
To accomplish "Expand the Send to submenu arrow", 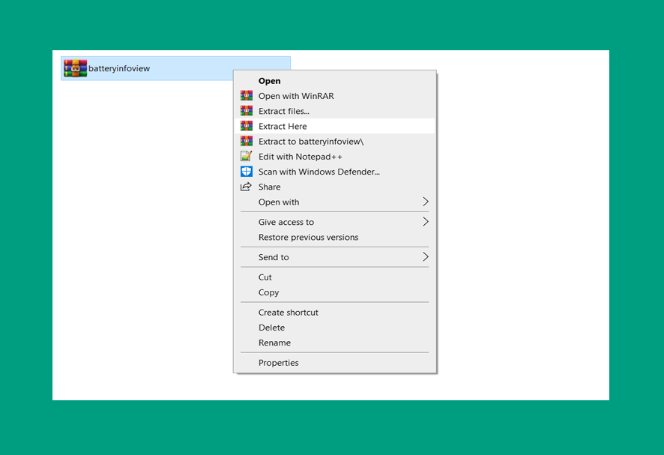I will point(426,256).
